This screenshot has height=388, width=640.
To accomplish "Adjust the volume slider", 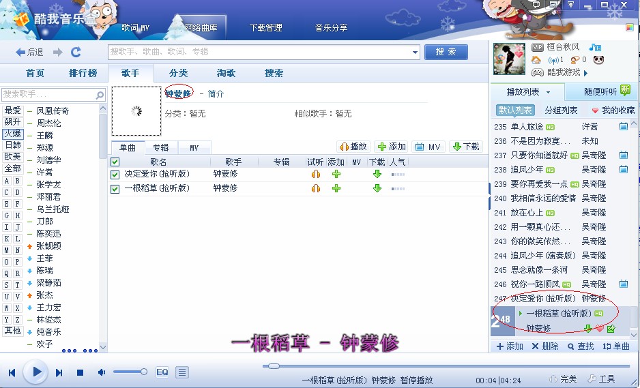I will (x=130, y=372).
